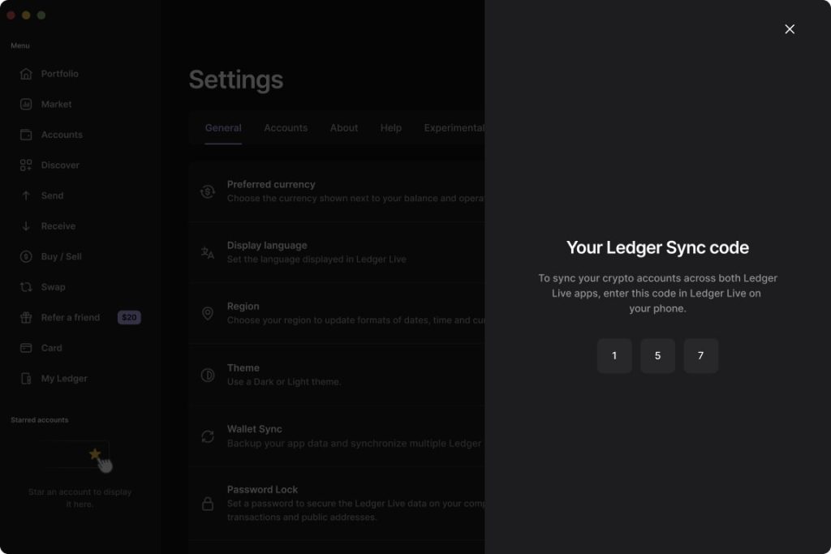Click the first sync code digit box
This screenshot has height=554, width=831.
coord(614,356)
